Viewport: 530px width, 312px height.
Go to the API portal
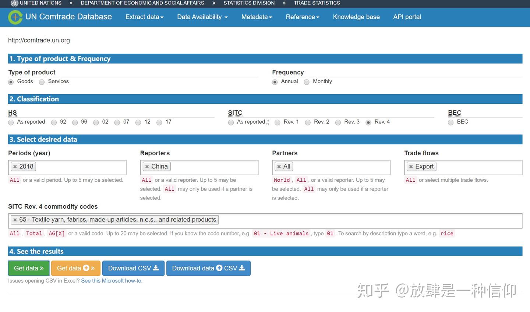(407, 17)
